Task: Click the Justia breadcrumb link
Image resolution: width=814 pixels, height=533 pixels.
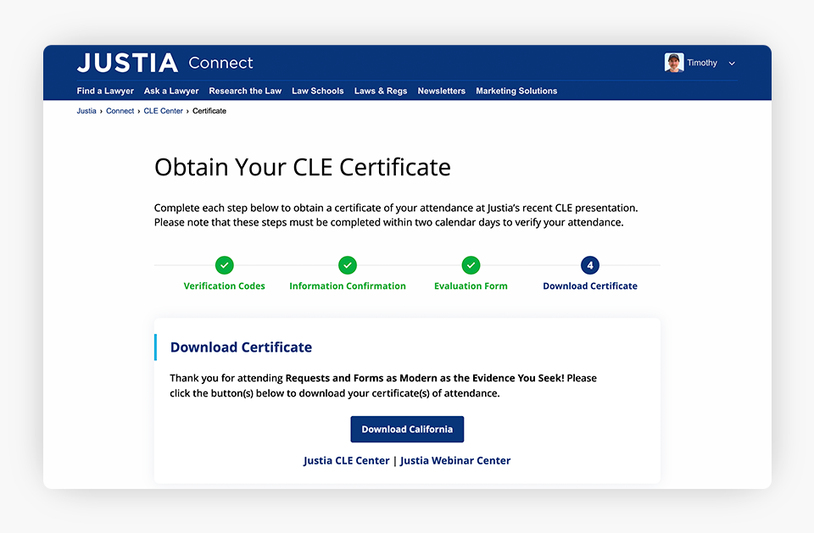Action: (x=86, y=111)
